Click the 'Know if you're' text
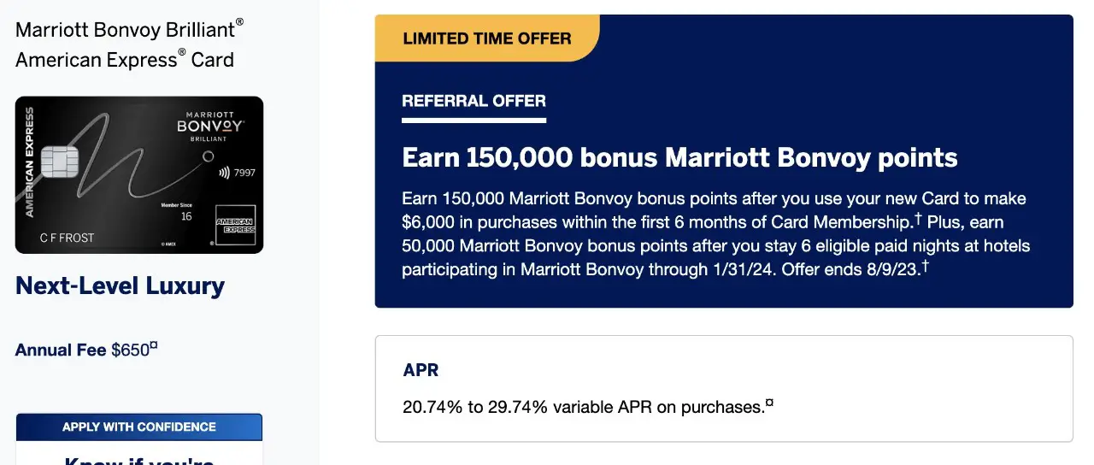1094x465 pixels. click(x=139, y=459)
